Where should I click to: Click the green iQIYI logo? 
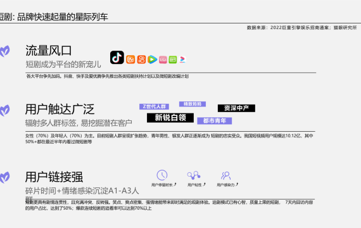173,60
